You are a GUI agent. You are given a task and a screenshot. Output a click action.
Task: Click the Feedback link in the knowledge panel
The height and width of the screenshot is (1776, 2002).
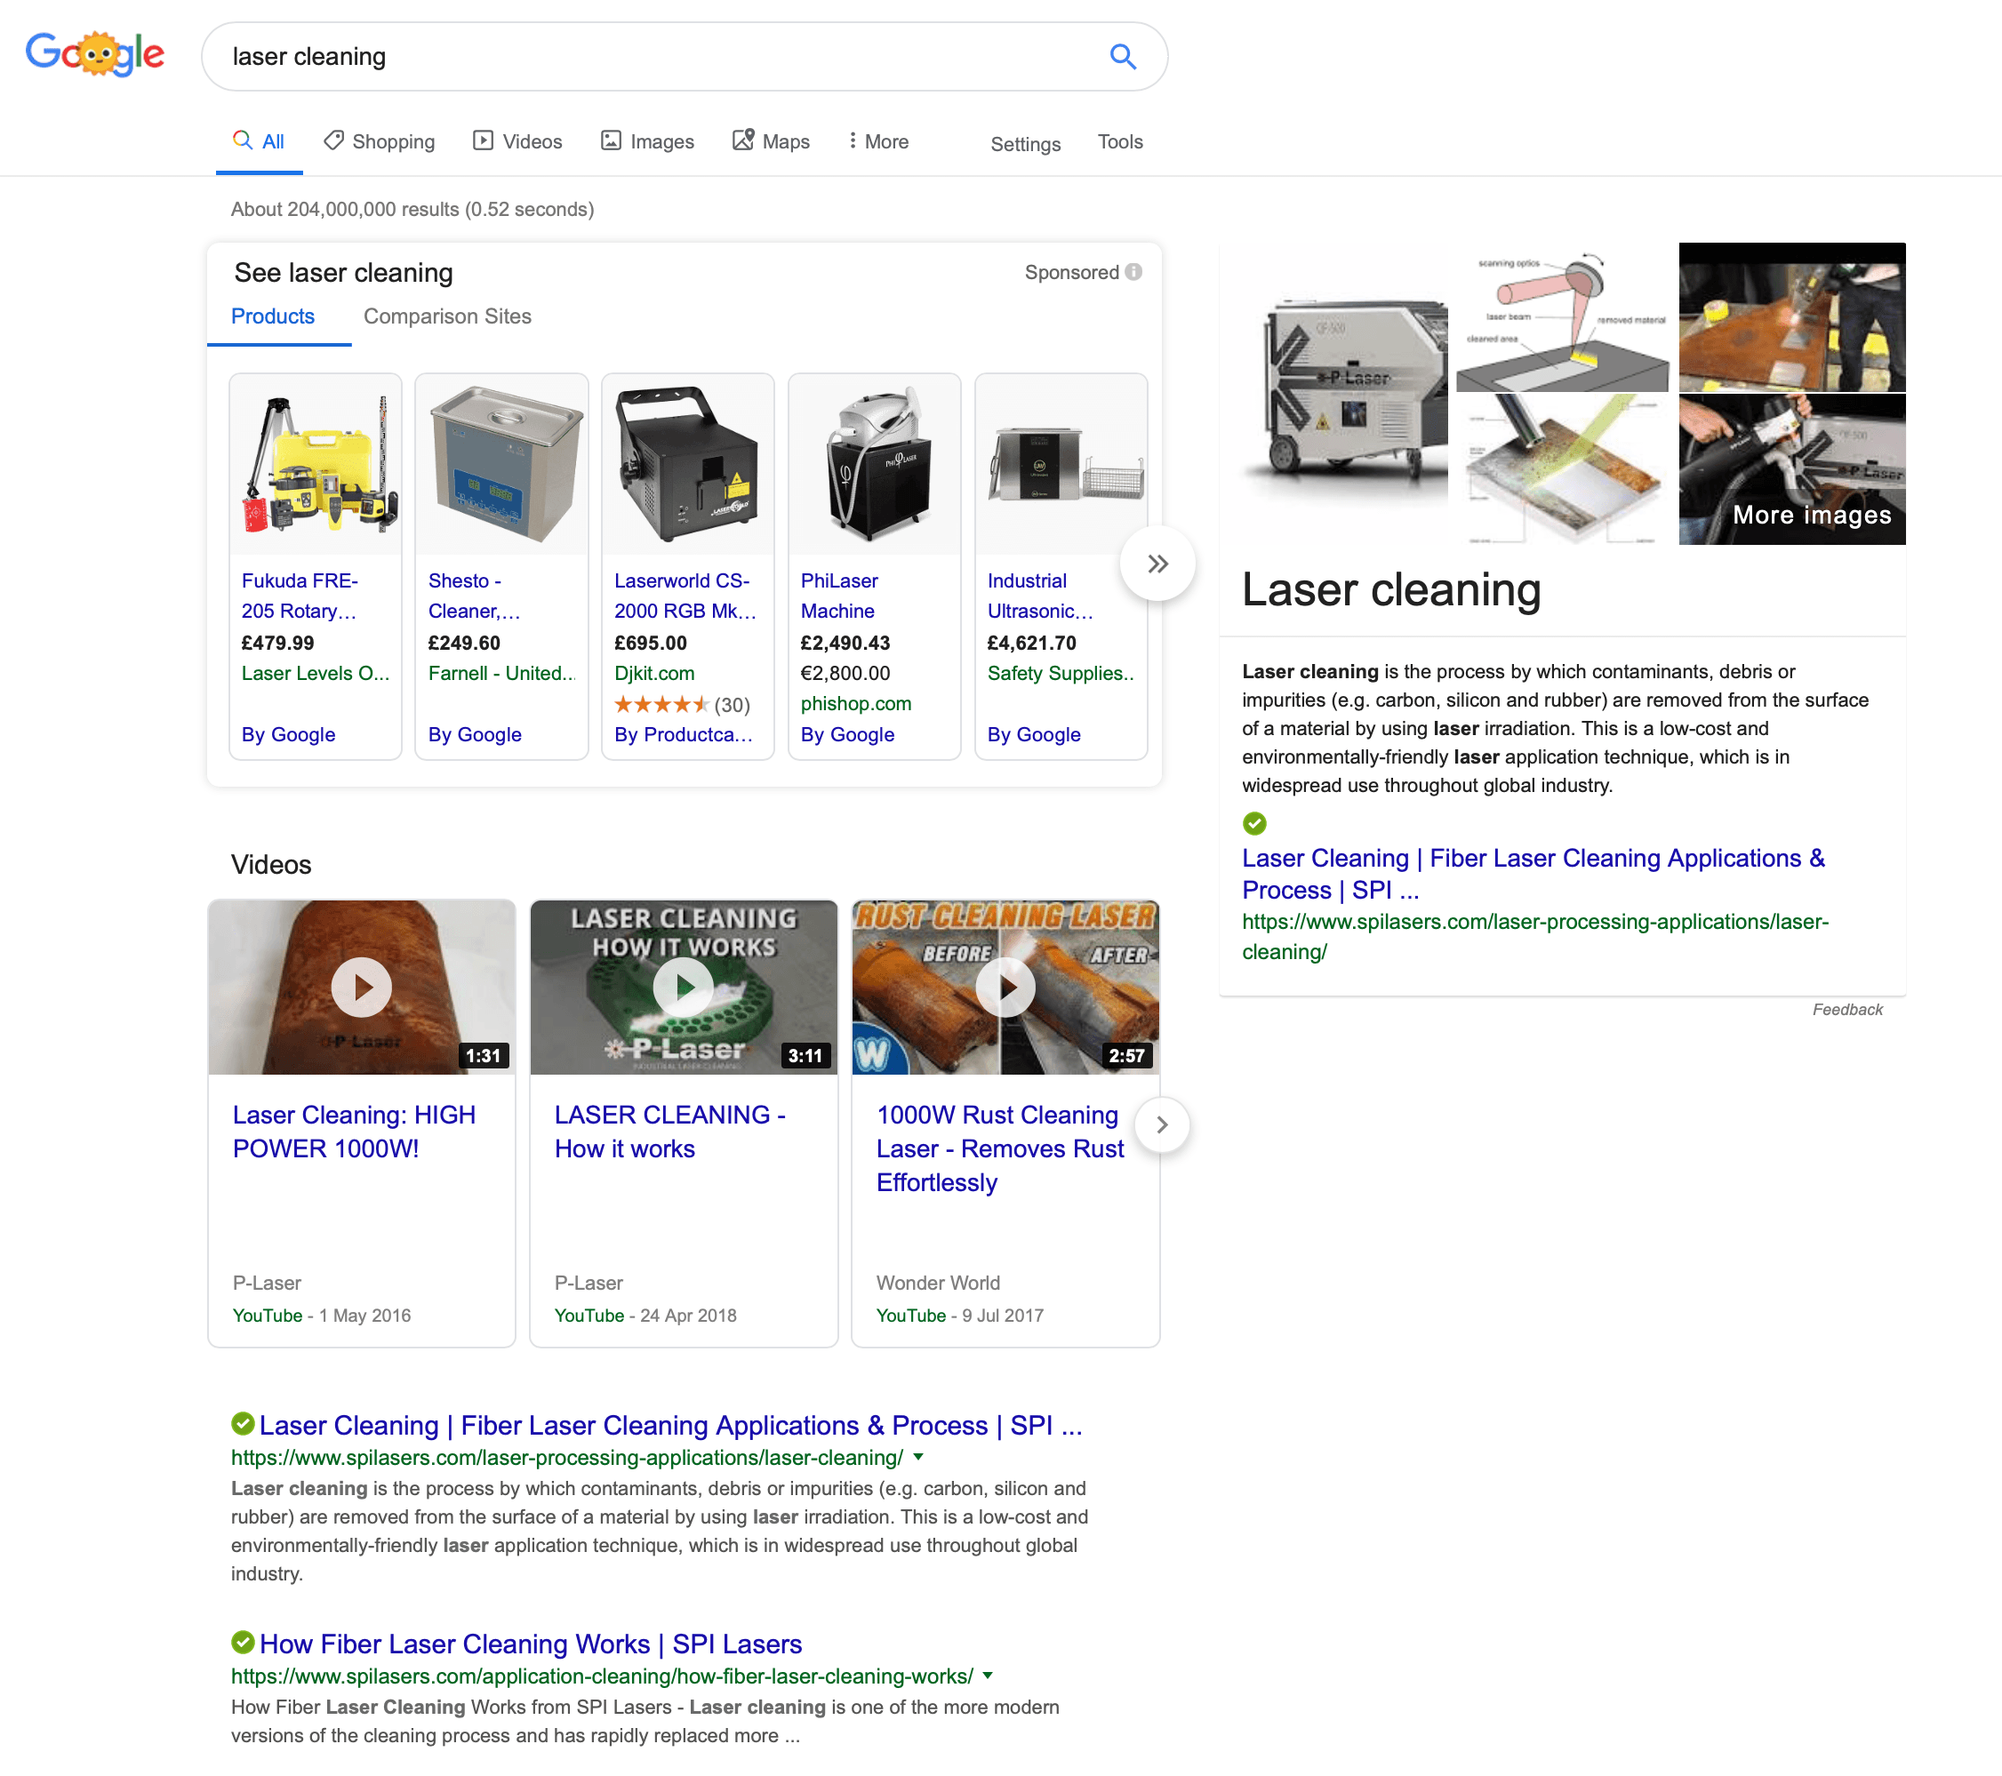click(1847, 1009)
